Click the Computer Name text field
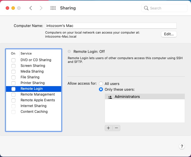 111,26
